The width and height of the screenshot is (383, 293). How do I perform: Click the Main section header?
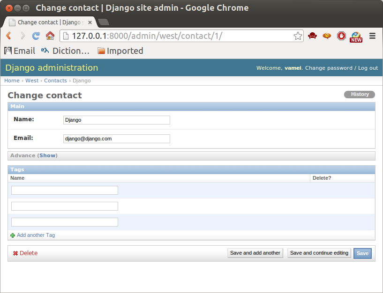191,106
